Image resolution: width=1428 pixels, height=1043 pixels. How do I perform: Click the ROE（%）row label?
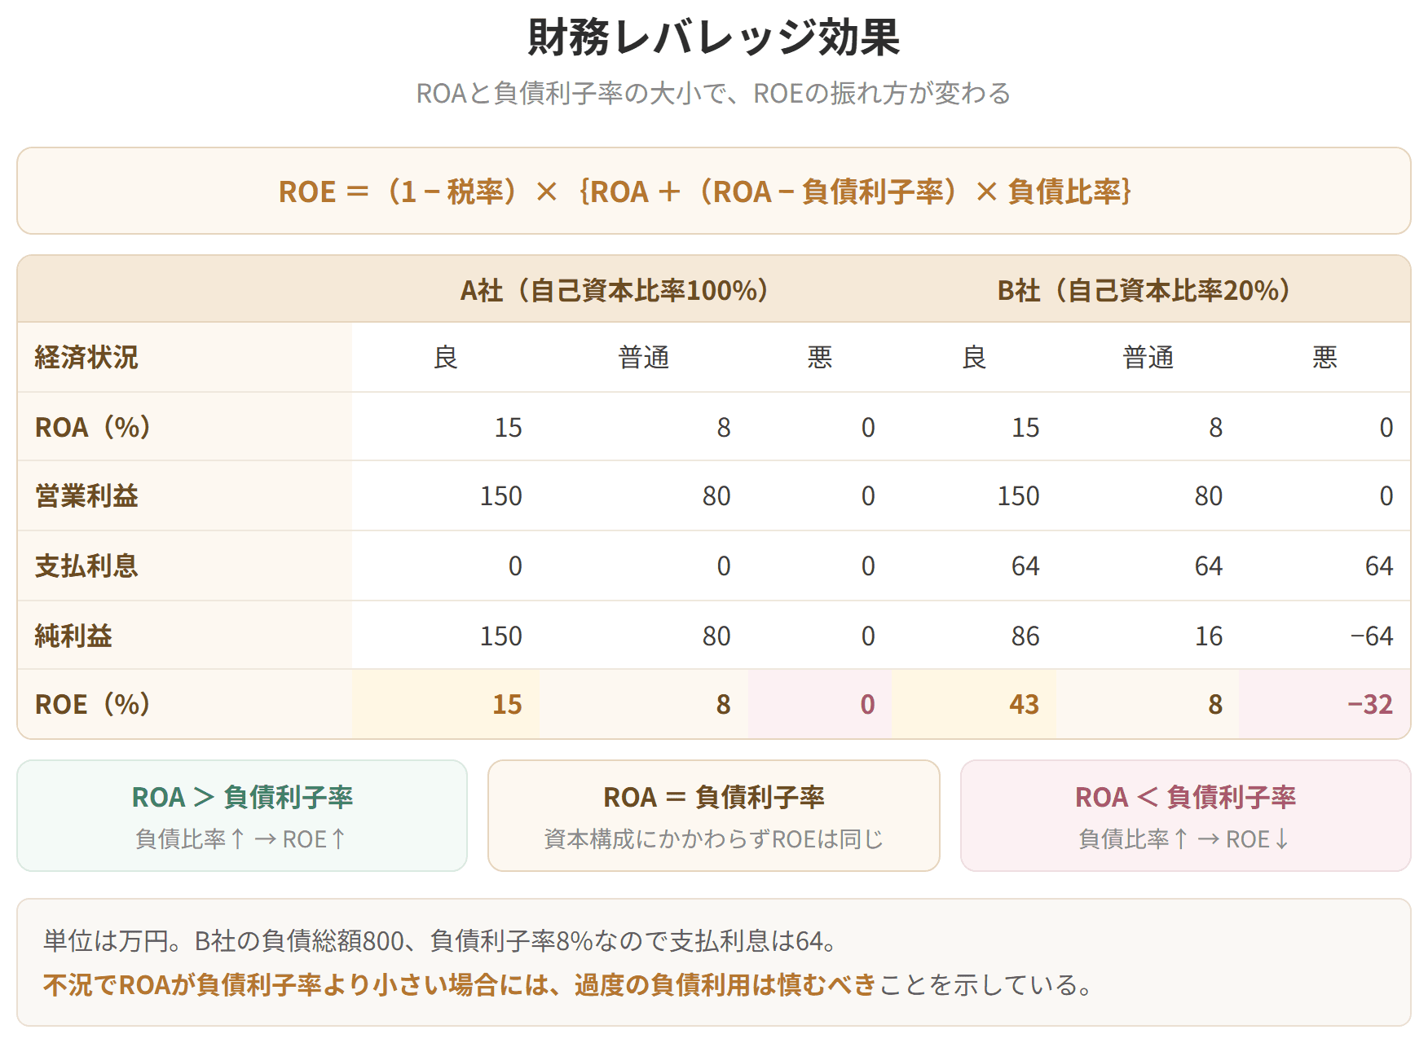click(x=93, y=704)
